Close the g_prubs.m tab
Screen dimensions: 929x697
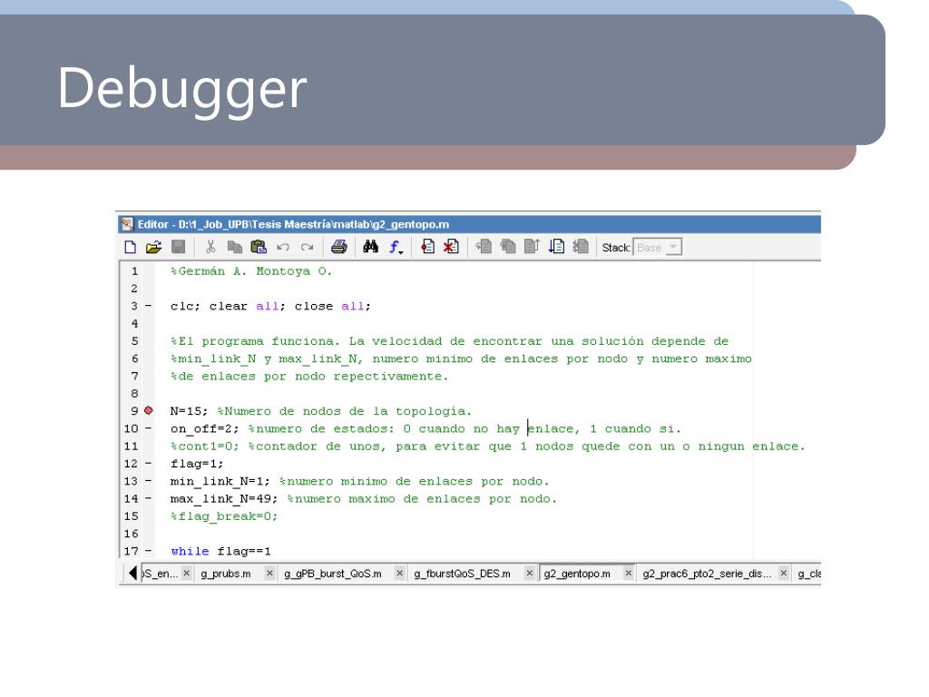point(269,574)
